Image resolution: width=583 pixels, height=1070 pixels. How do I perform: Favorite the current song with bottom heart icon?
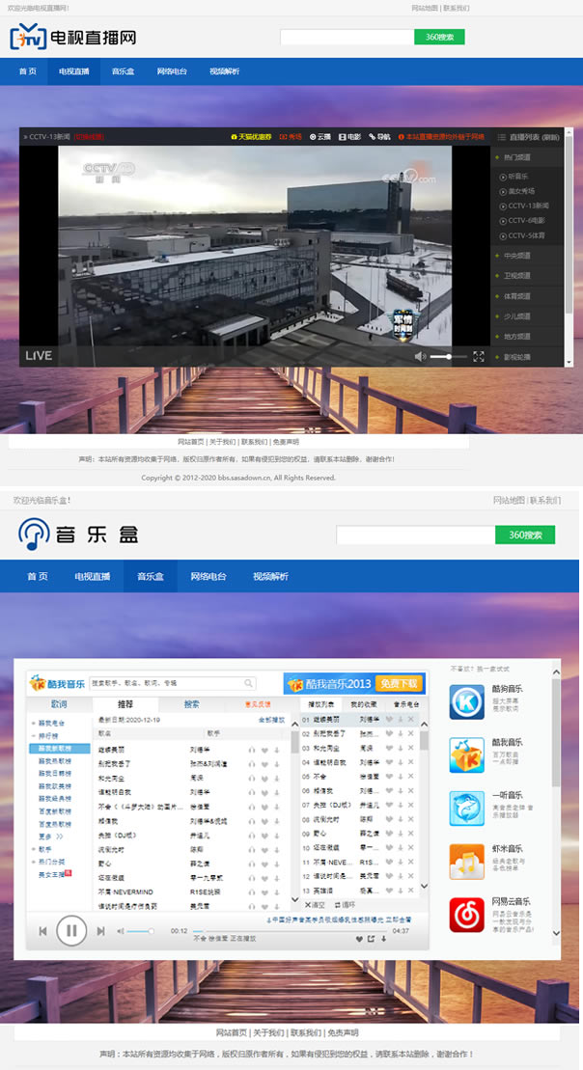[x=359, y=939]
